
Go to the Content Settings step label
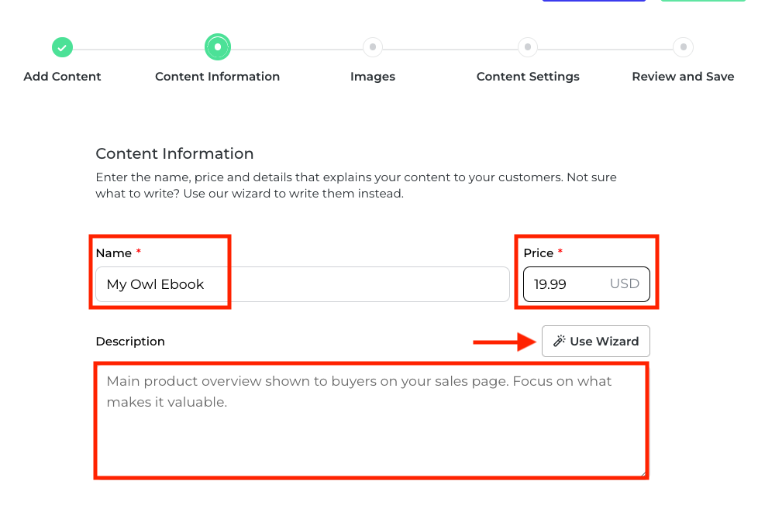(528, 77)
